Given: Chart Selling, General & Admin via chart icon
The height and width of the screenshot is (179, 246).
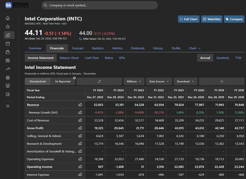Looking at the screenshot, I should pyautogui.click(x=80, y=136).
